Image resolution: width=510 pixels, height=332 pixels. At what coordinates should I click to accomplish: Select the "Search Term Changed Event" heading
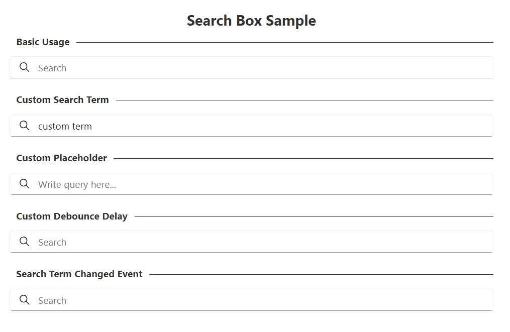click(x=79, y=274)
